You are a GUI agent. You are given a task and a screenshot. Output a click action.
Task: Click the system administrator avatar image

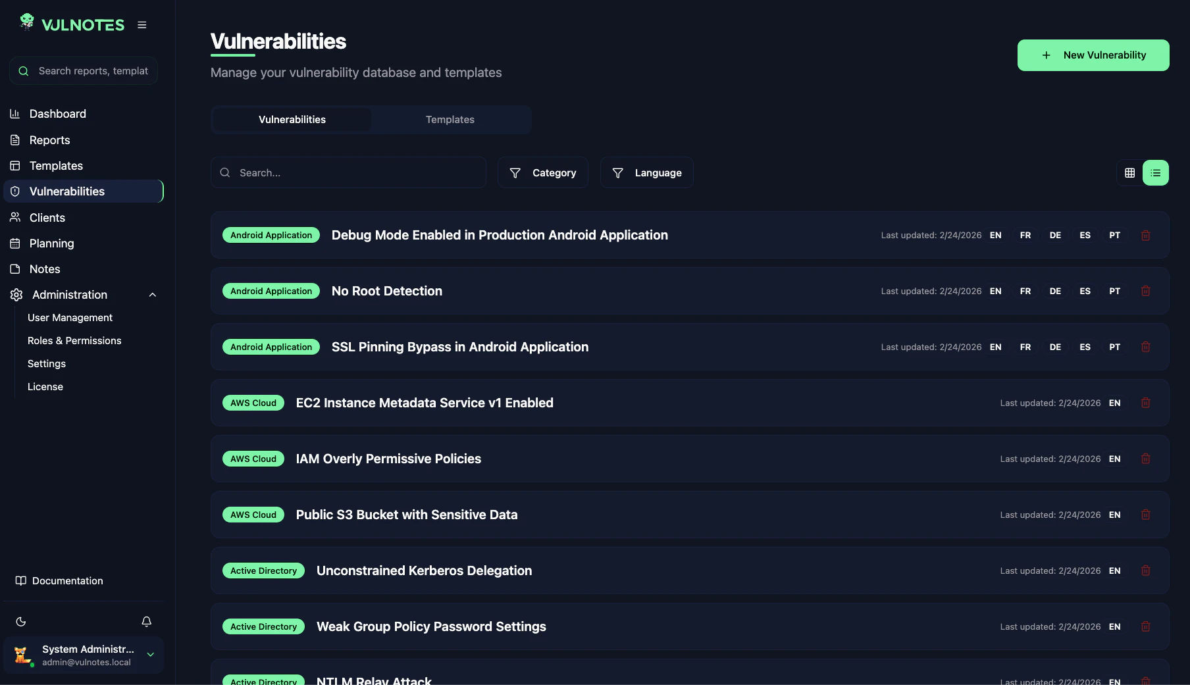(x=22, y=655)
